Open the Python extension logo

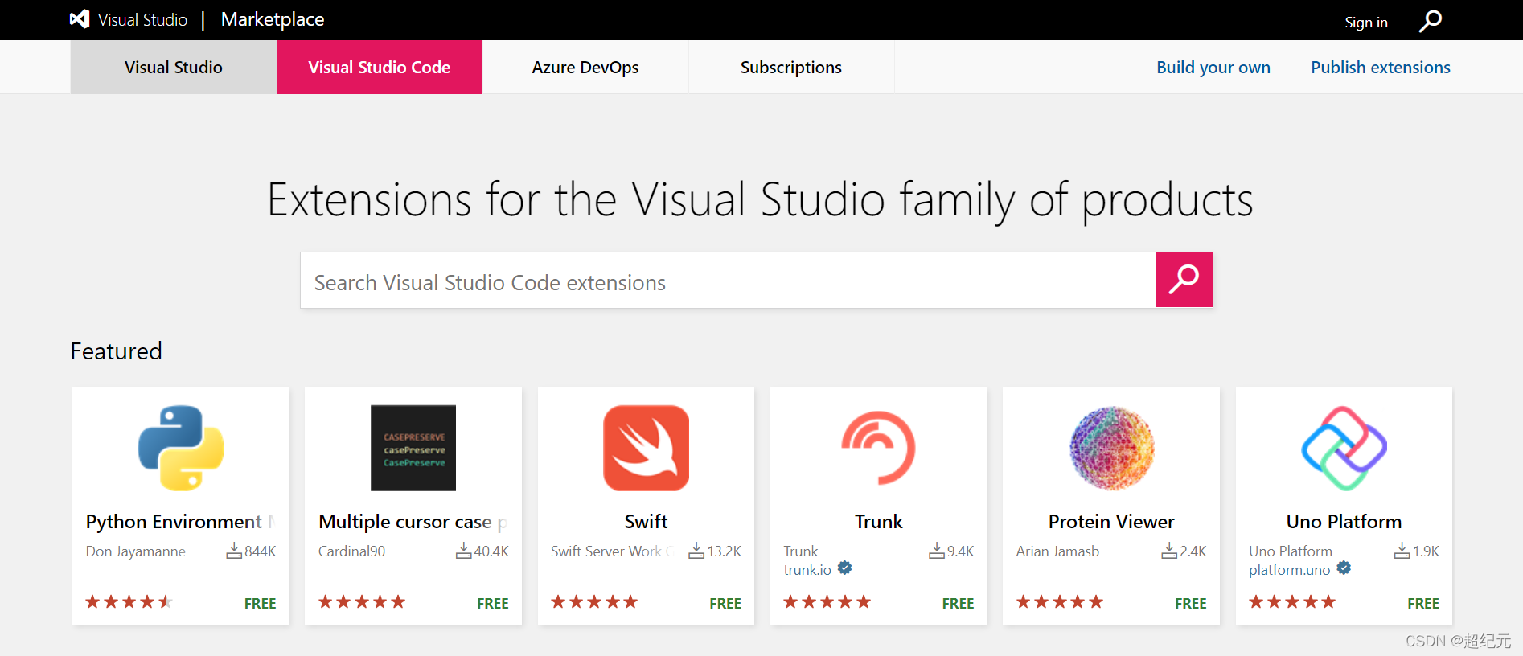click(x=180, y=448)
